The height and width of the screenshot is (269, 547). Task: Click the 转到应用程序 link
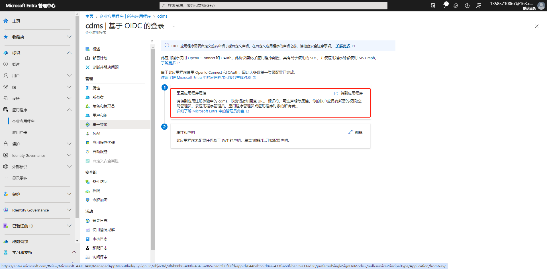351,93
